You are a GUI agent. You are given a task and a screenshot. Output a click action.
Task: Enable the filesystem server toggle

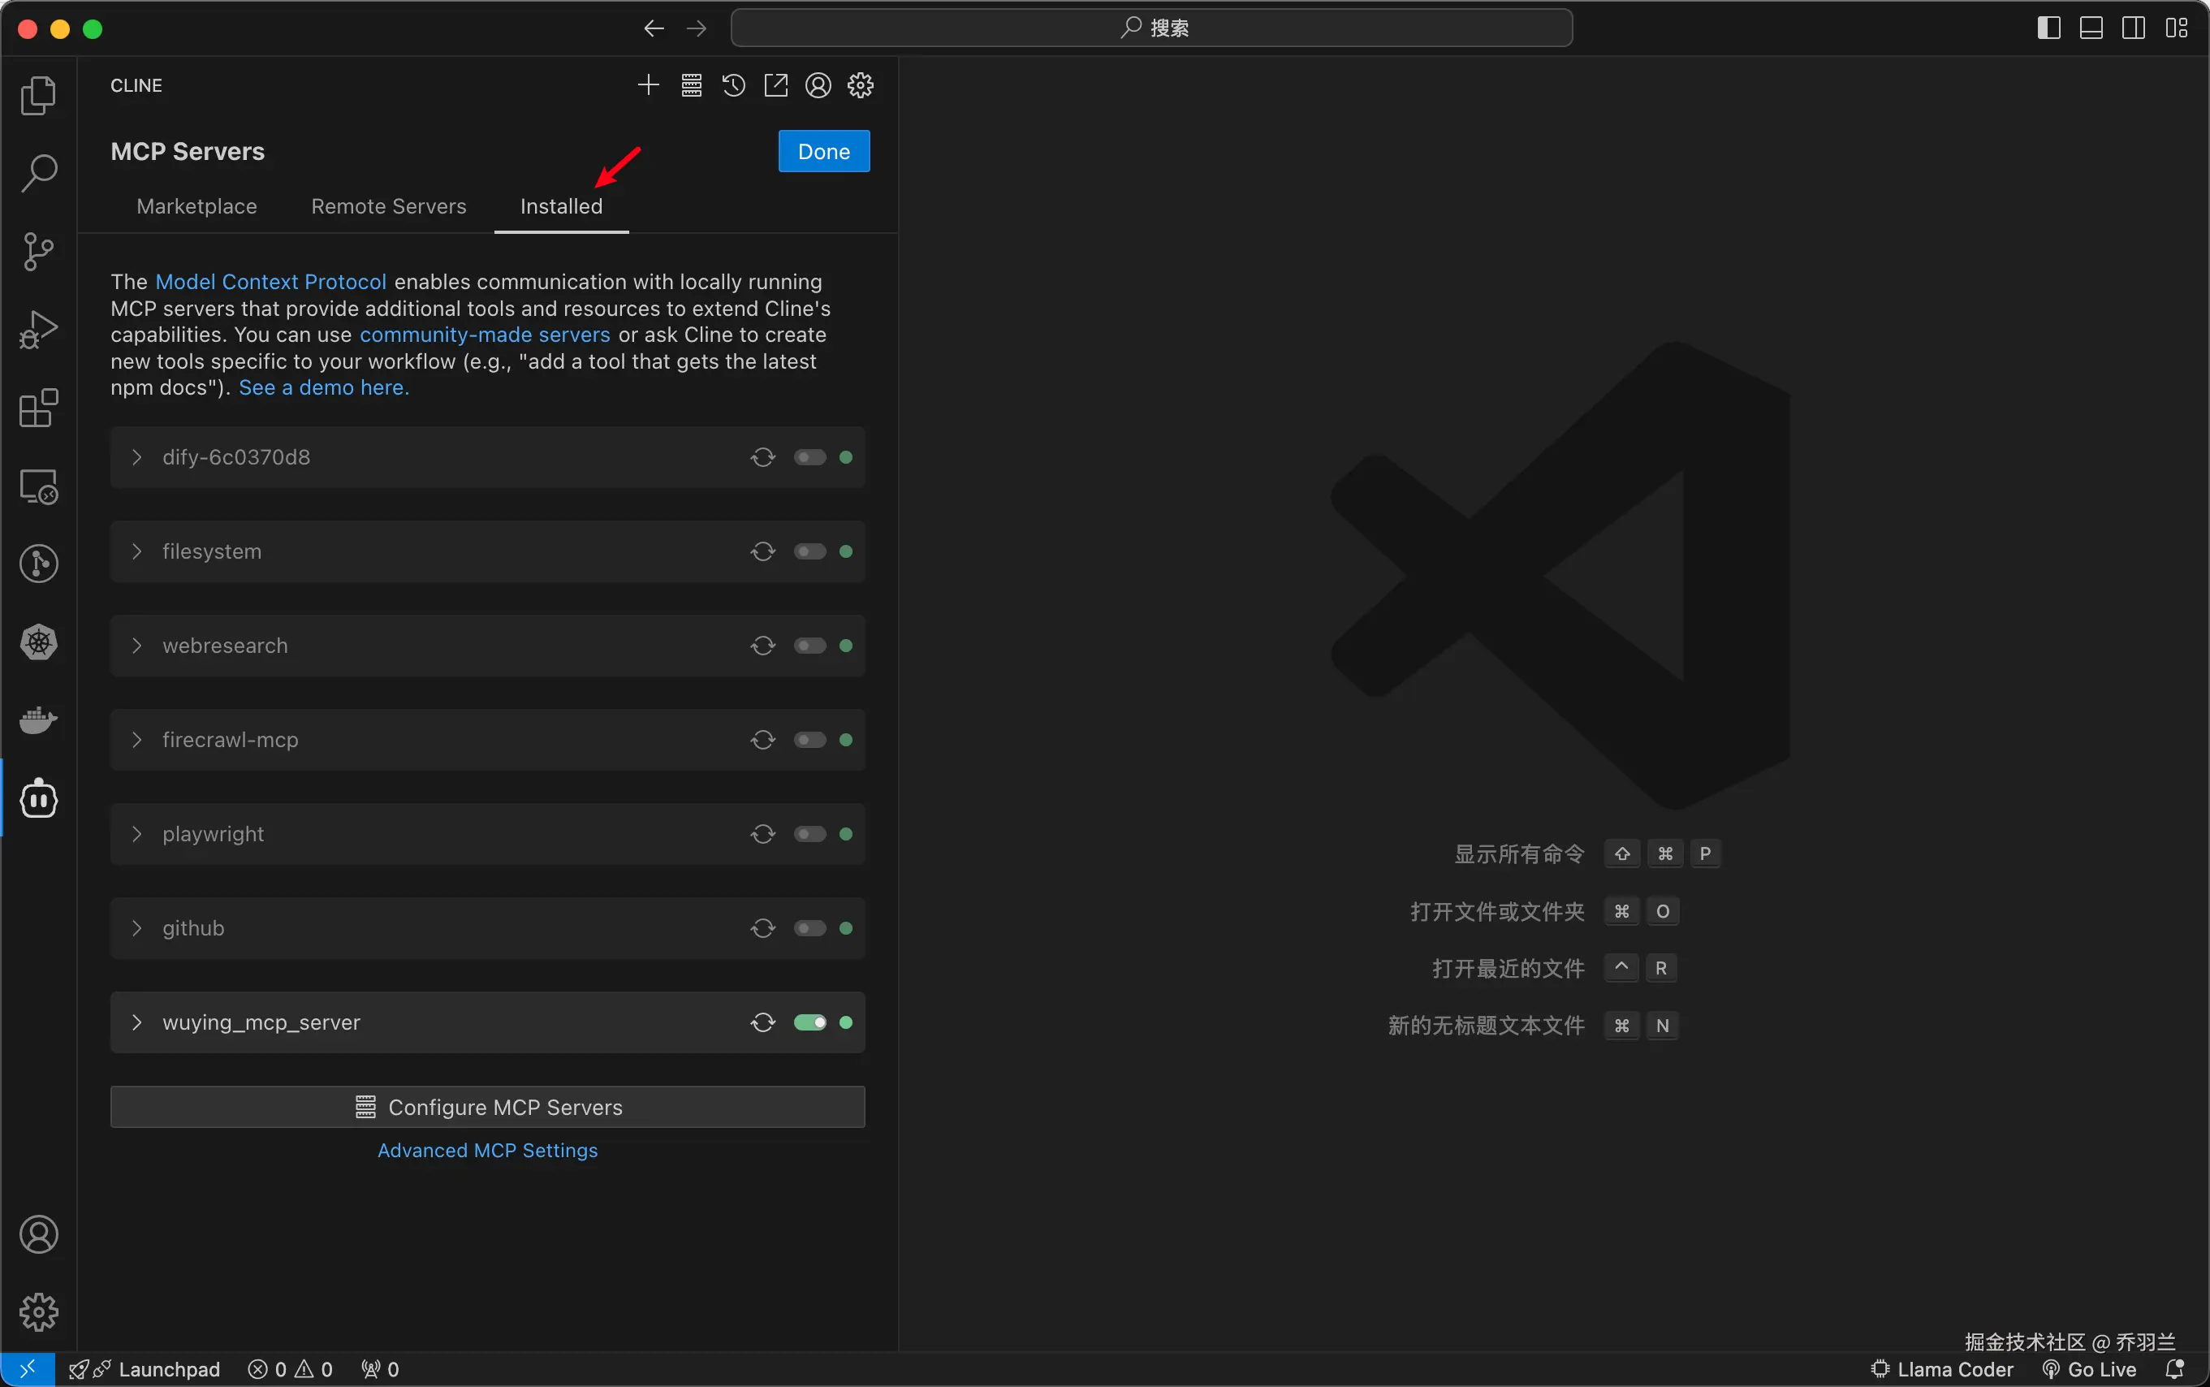pos(809,551)
